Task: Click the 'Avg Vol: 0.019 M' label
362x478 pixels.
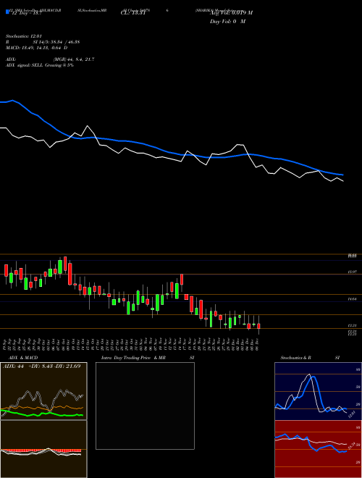Action: click(231, 13)
